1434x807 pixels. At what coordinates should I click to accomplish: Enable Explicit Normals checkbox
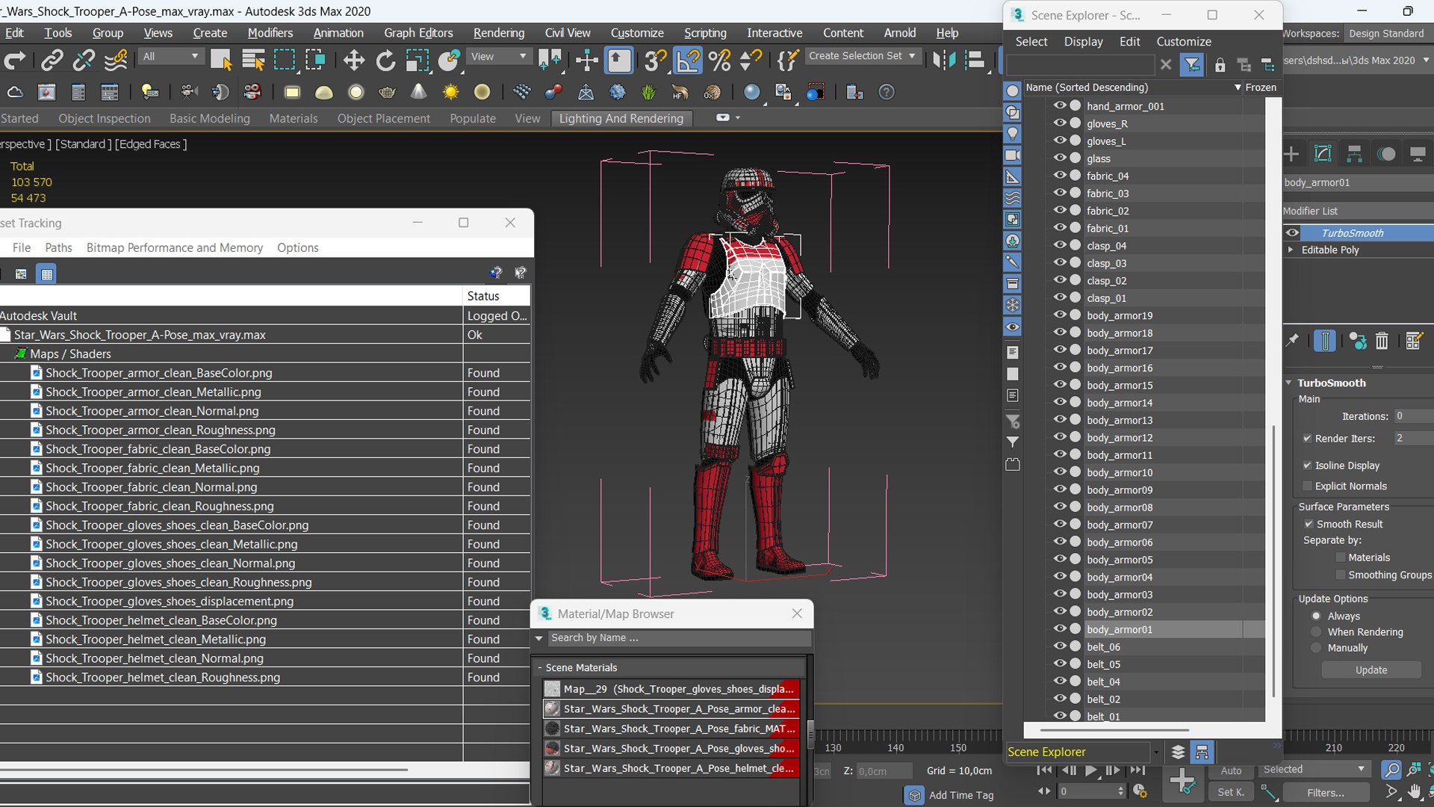[1307, 486]
